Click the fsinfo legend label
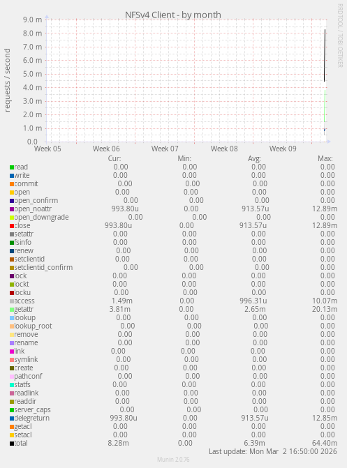Image resolution: width=347 pixels, height=468 pixels. [23, 242]
